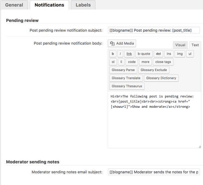Click the bold (b) quicktag button
The width and height of the screenshot is (203, 185).
[x=113, y=54]
